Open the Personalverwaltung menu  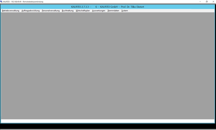point(51,10)
